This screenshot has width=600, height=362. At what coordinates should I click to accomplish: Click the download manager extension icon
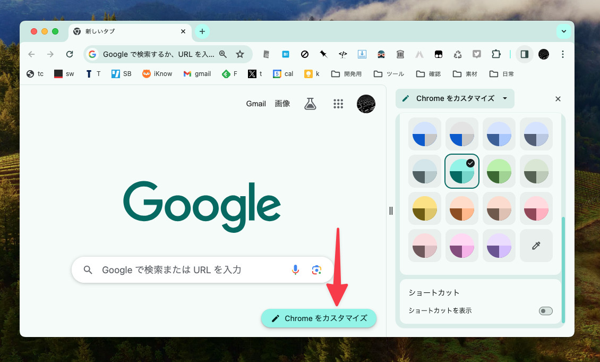[362, 54]
